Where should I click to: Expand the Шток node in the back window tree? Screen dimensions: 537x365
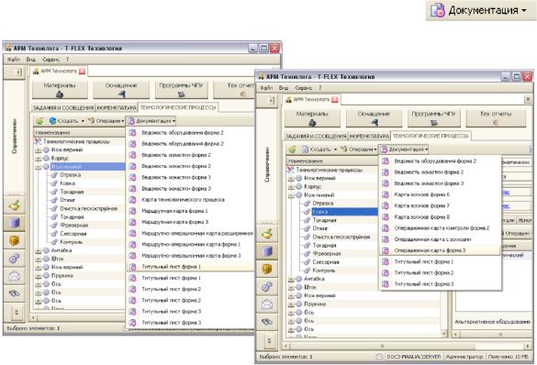tap(38, 259)
